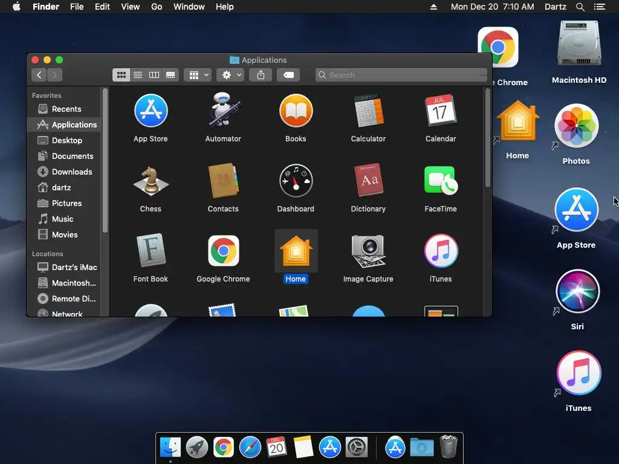Viewport: 619px width, 464px height.
Task: Open iTunes in the Applications window
Action: [441, 251]
